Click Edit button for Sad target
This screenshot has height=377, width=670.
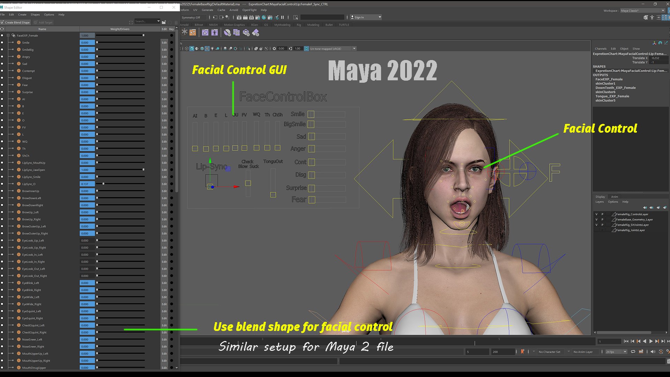(x=164, y=64)
